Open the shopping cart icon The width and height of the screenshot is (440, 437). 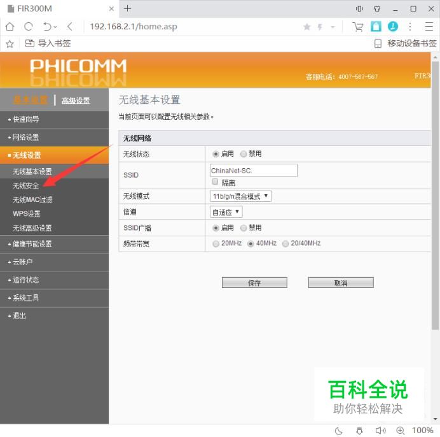point(357,27)
